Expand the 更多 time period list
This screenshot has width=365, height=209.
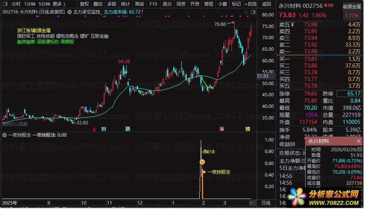(x=59, y=4)
